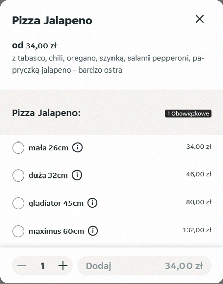Viewport: 223px width, 284px height.
Task: Click the 34,00 zł price in mała row
Action: (x=199, y=147)
